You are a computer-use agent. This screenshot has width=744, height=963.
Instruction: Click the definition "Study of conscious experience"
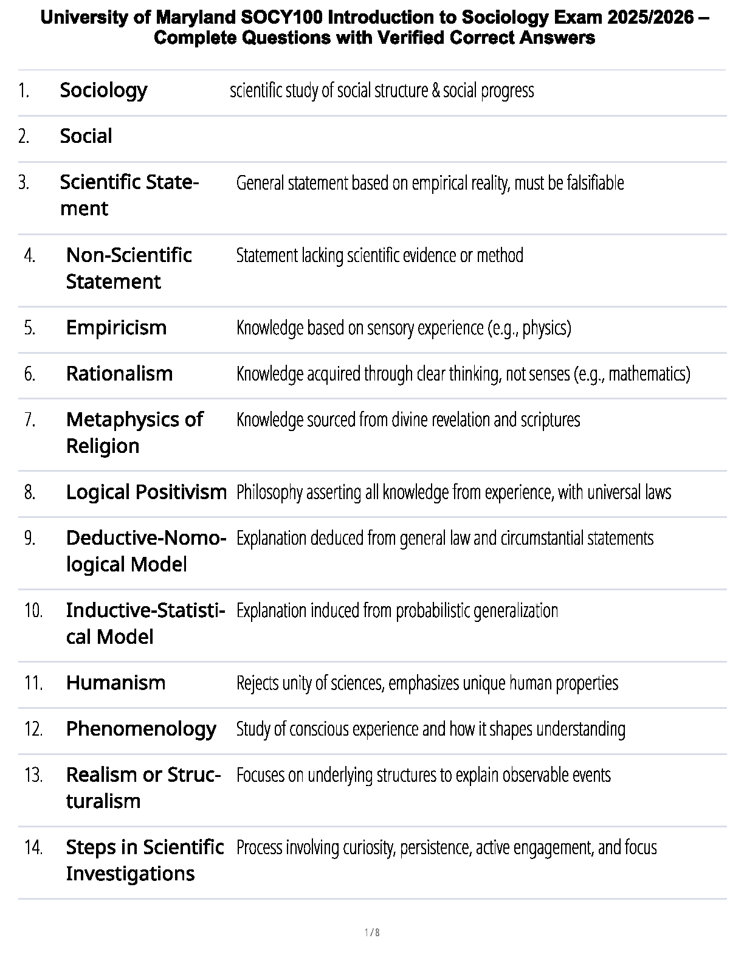coord(430,729)
